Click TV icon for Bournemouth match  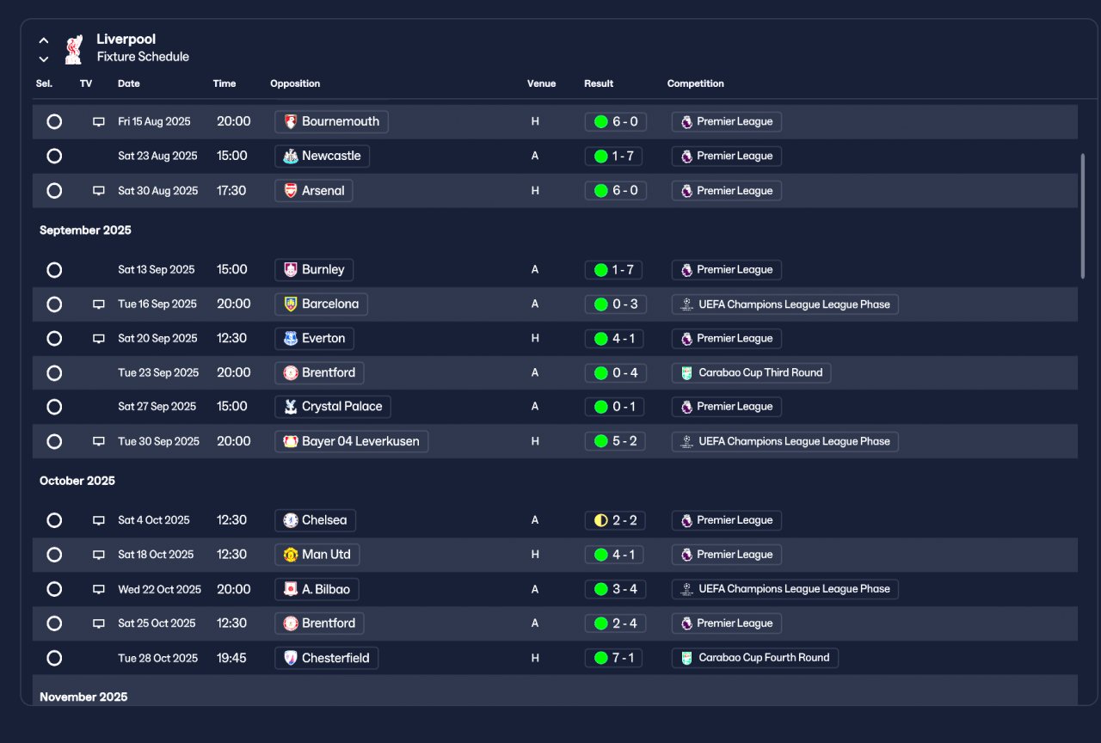click(x=99, y=122)
